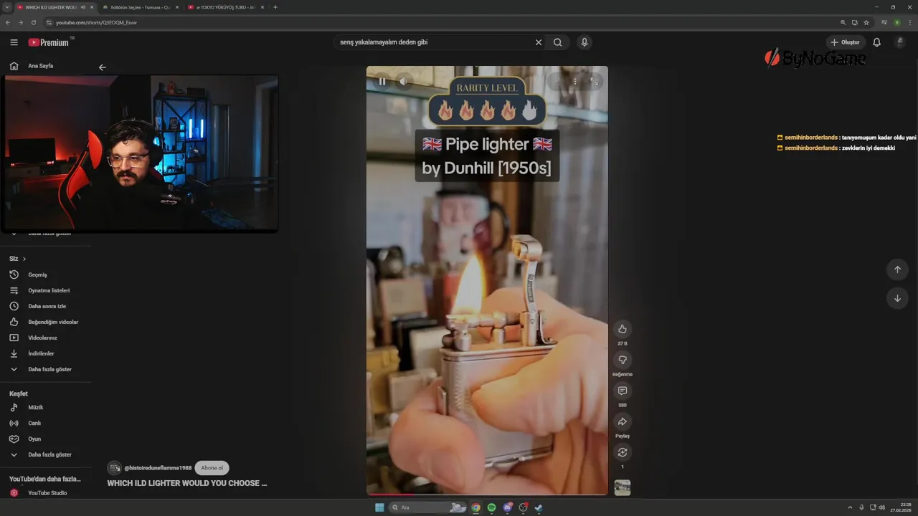Go to YouTube Premium home logo

click(x=49, y=42)
